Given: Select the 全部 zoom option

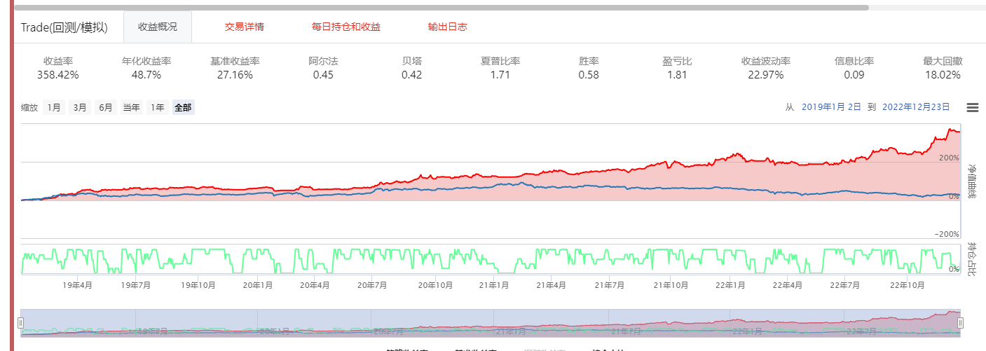Looking at the screenshot, I should click(183, 108).
